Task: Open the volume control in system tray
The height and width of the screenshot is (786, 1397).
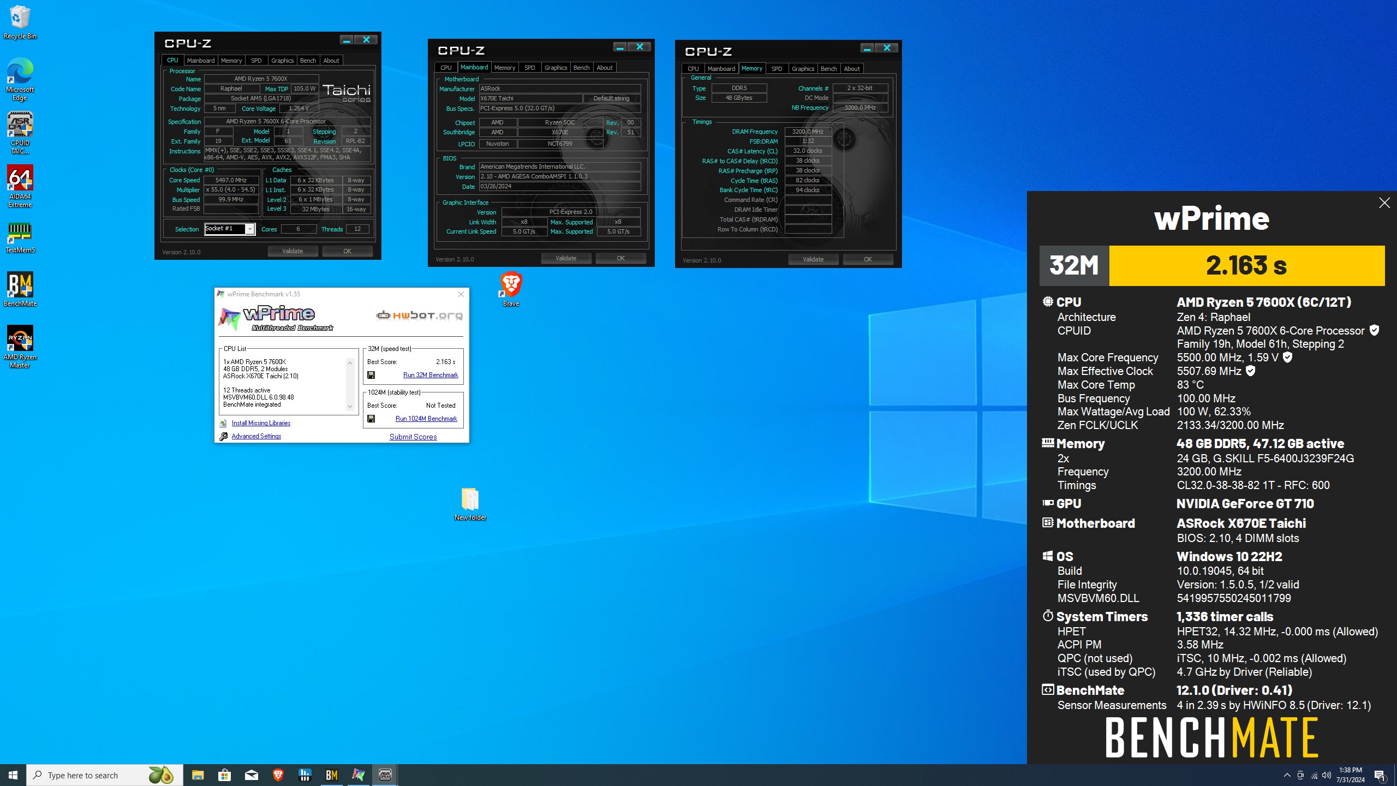Action: pyautogui.click(x=1327, y=775)
